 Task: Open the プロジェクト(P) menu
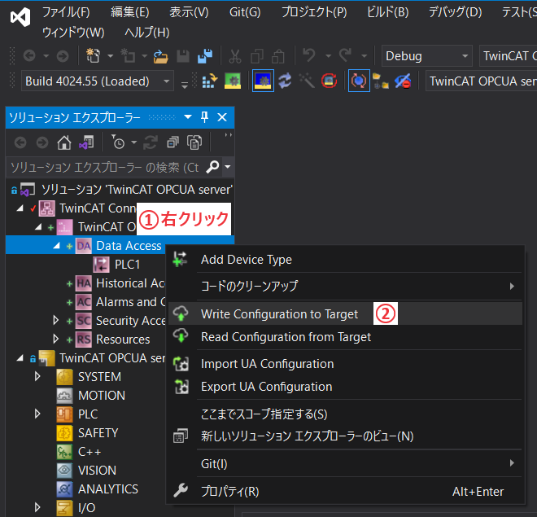[x=314, y=12]
